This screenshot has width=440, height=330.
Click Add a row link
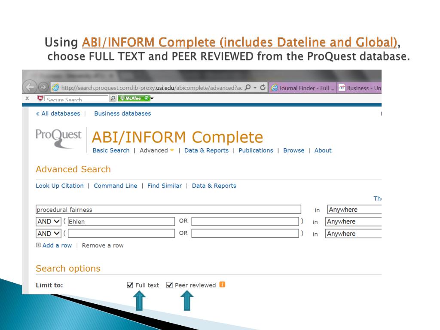pos(57,245)
